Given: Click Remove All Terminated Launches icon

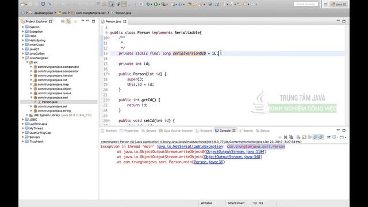Looking at the screenshot, I should (x=292, y=137).
